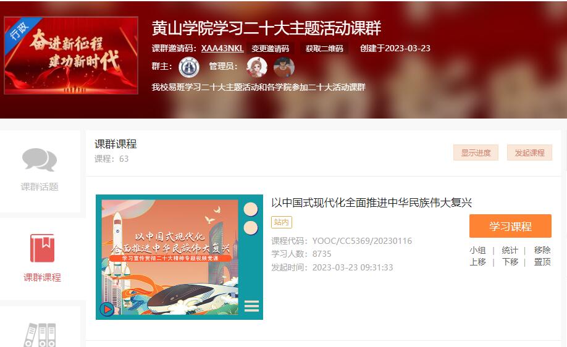Start the course with 学习课程 button
567x347 pixels.
coord(510,226)
